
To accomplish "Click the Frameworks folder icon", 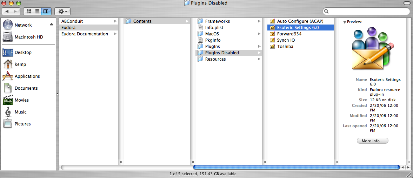I will pos(200,21).
